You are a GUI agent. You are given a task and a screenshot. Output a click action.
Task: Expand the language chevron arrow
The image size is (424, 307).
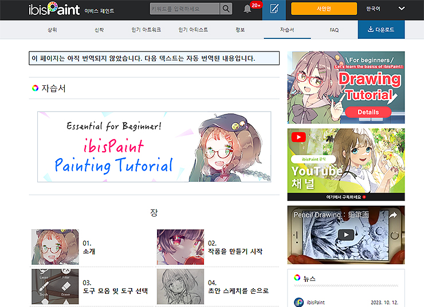(402, 9)
